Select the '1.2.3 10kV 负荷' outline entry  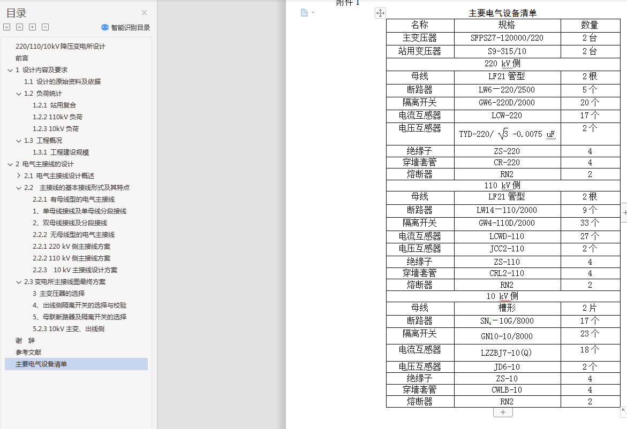56,128
